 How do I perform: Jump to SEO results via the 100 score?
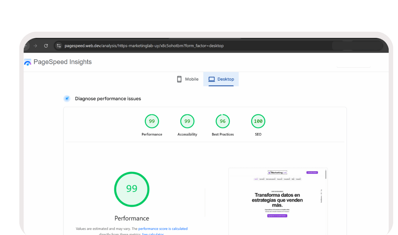point(258,121)
